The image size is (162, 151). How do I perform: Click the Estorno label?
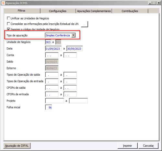pos(11,68)
